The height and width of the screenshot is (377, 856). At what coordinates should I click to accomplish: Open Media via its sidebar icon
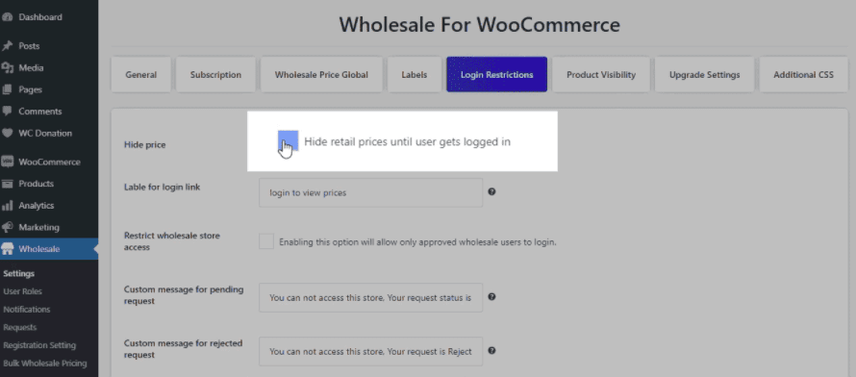point(7,67)
